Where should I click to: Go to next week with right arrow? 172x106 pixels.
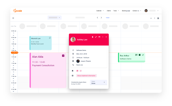[x=101, y=18]
